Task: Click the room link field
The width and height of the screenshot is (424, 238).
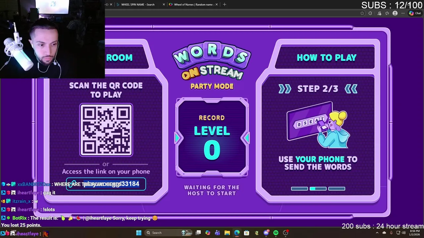Action: 106,184
